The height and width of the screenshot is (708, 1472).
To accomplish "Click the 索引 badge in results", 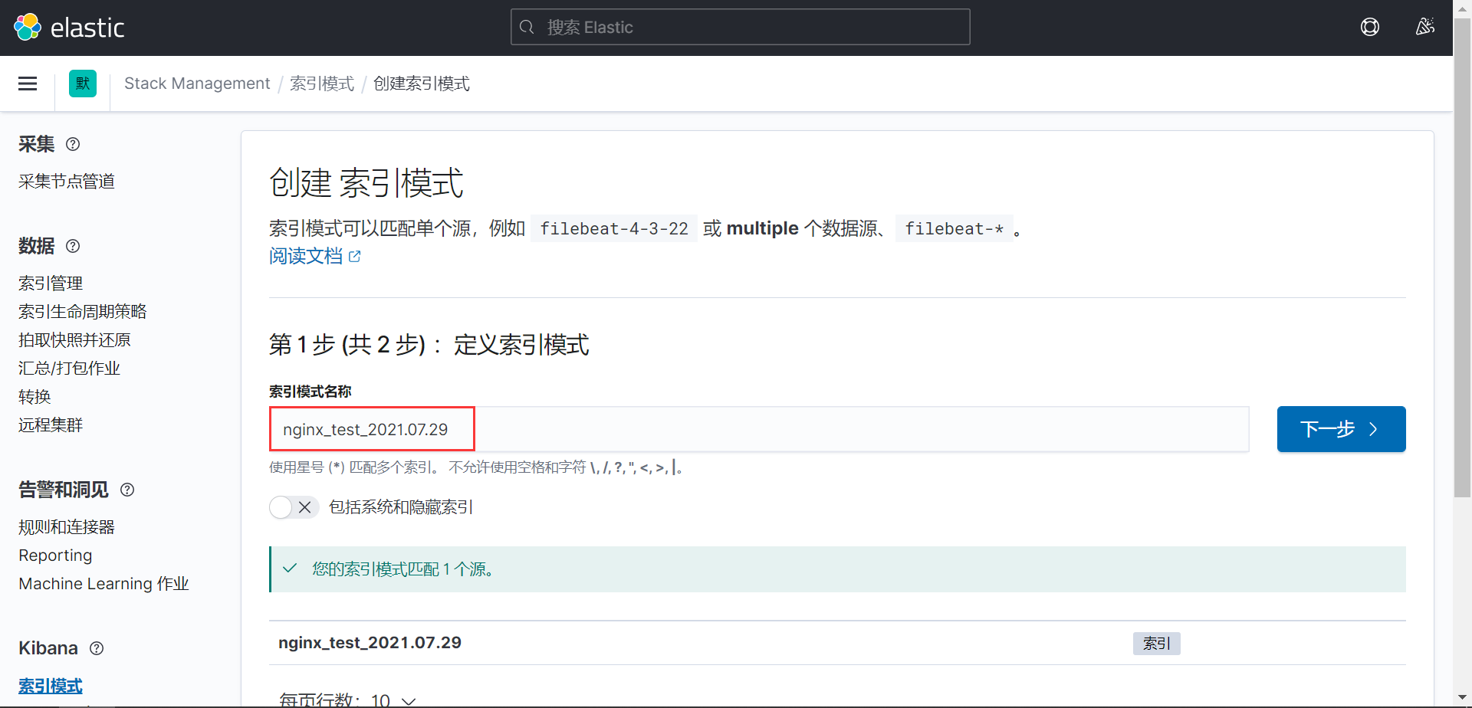I will click(1156, 644).
